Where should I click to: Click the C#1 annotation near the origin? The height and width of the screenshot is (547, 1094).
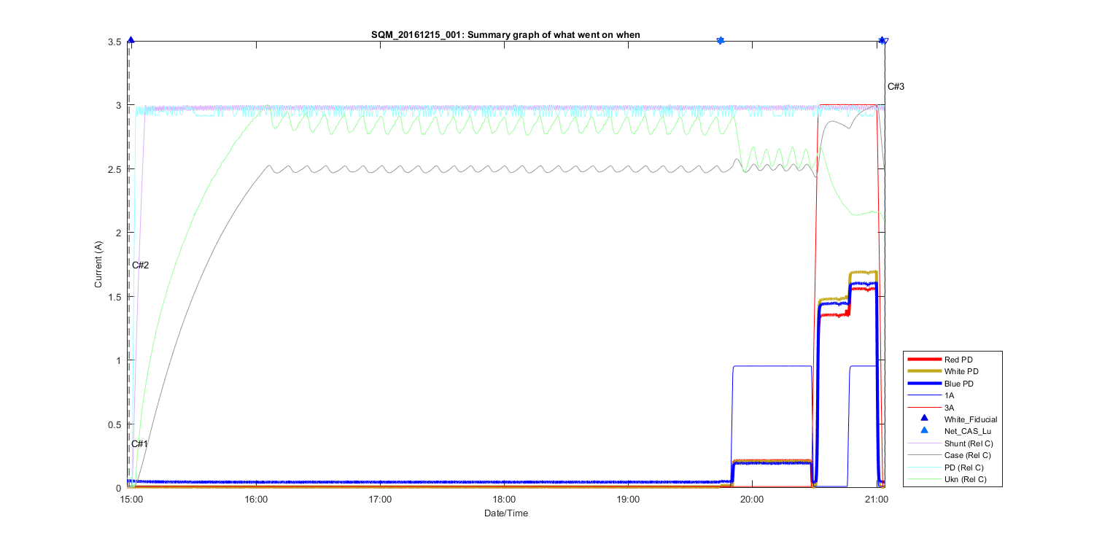coord(140,444)
